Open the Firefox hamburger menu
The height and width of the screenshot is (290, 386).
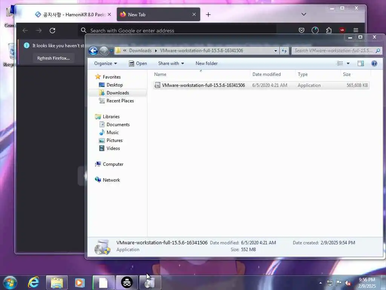[x=356, y=30]
